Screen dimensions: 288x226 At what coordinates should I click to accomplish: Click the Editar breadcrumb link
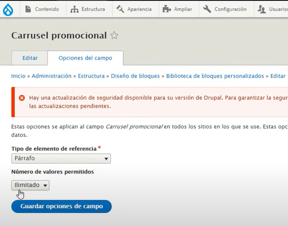277,76
